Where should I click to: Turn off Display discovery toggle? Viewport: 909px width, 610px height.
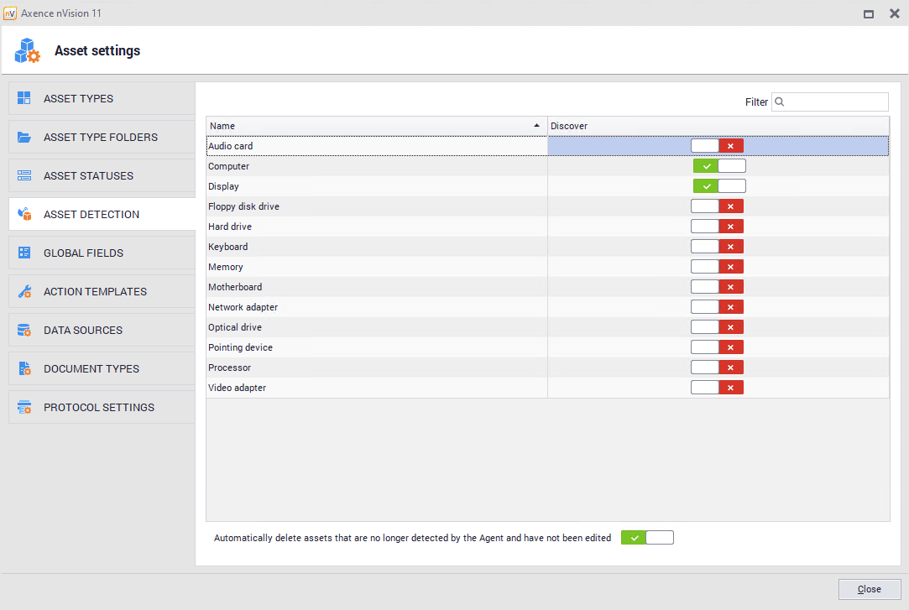pos(719,186)
